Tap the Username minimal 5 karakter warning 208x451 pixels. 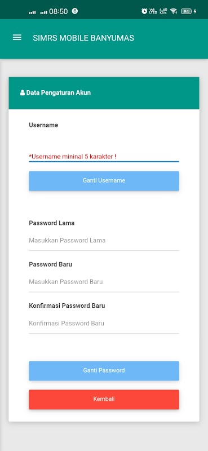click(x=73, y=157)
